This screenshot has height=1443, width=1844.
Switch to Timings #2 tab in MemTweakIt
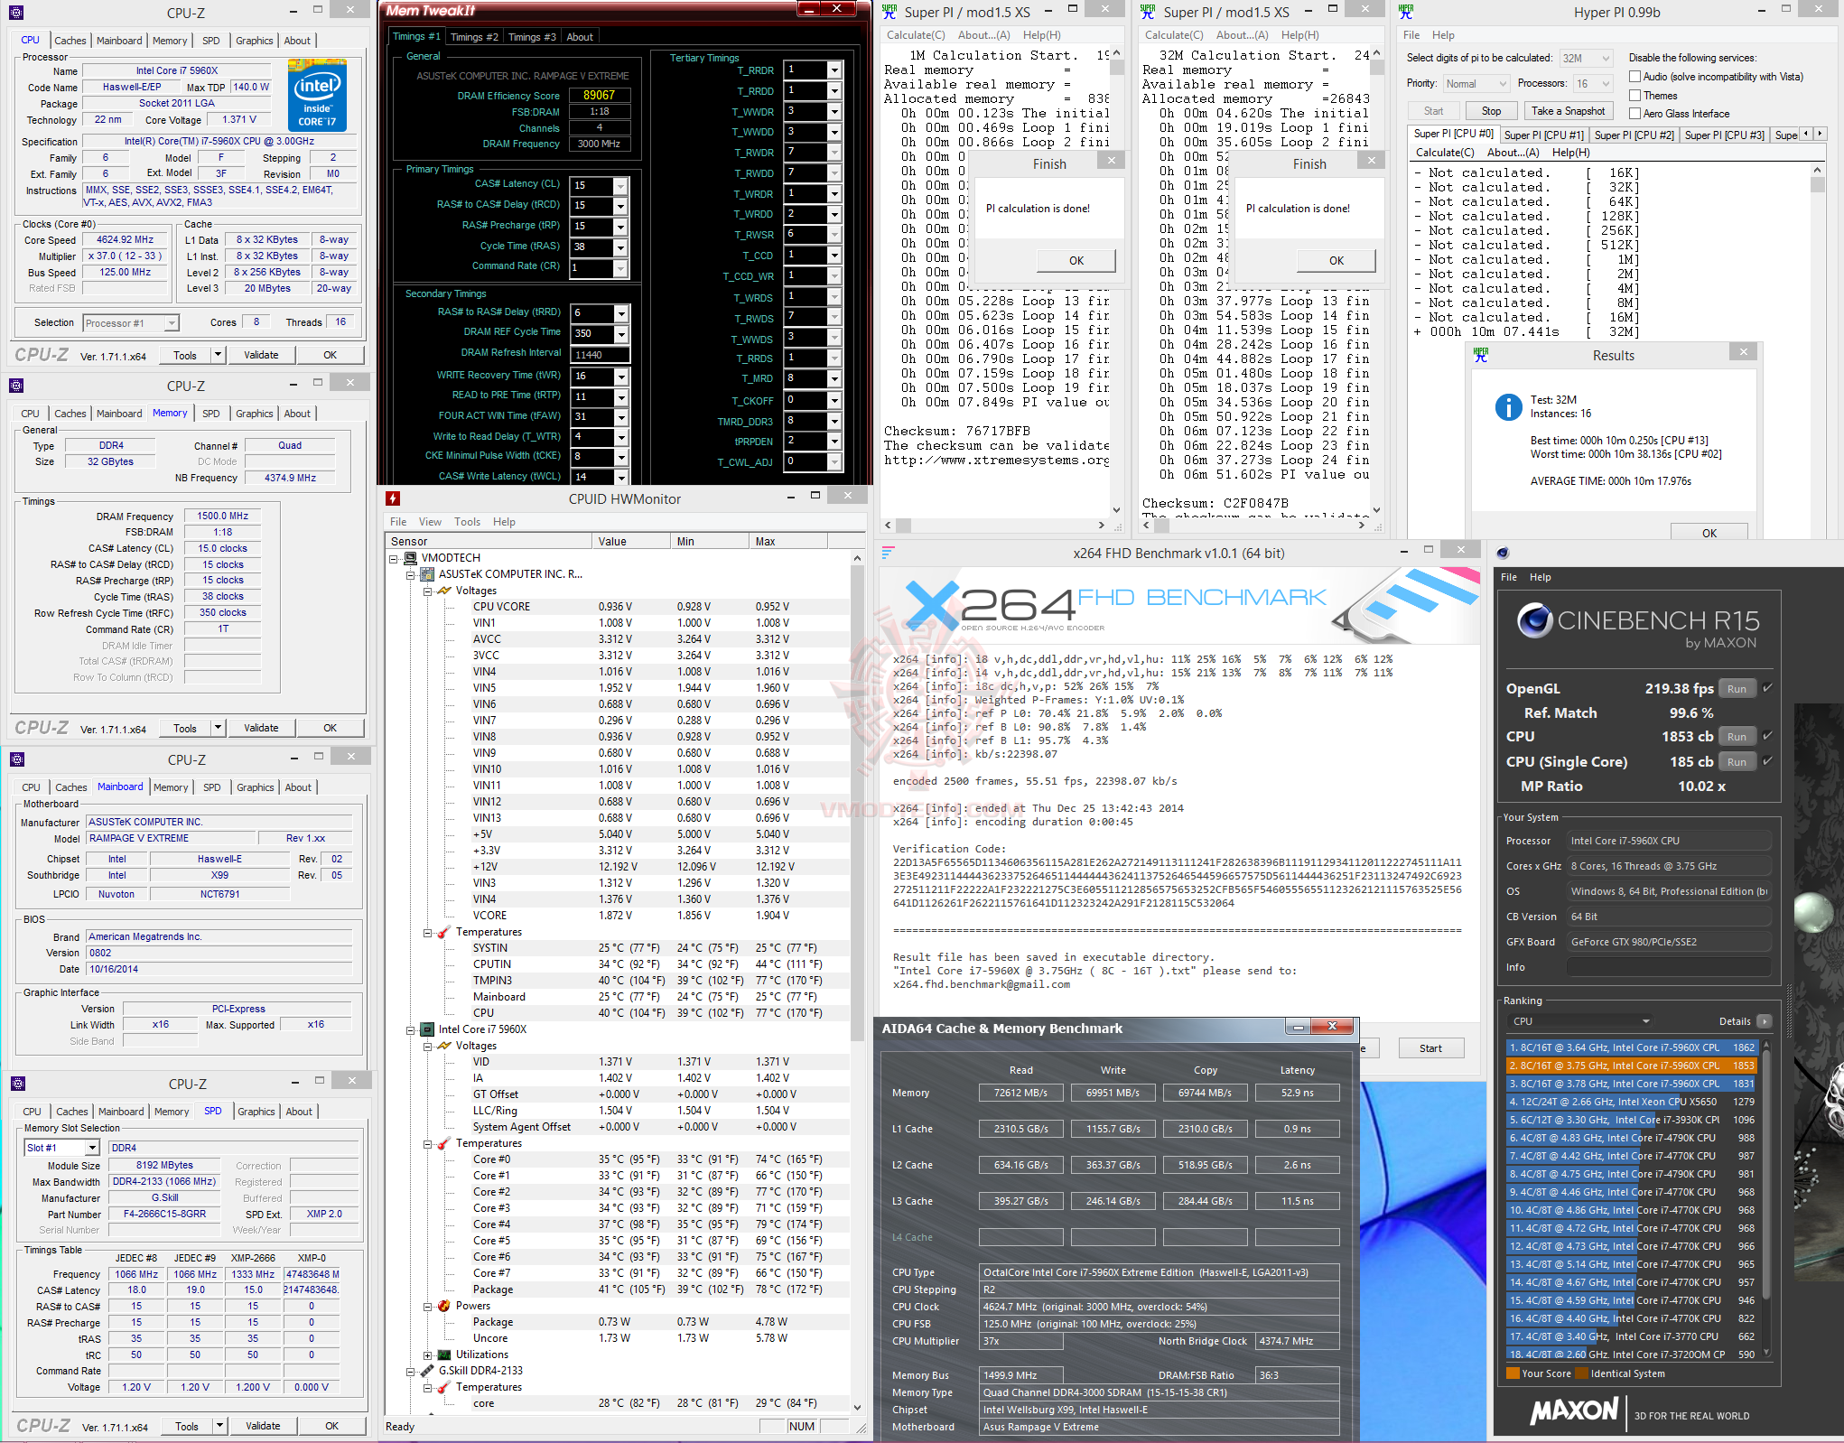click(x=474, y=37)
